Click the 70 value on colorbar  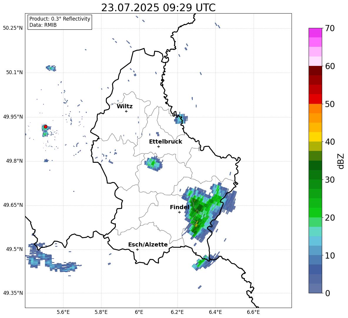point(330,29)
